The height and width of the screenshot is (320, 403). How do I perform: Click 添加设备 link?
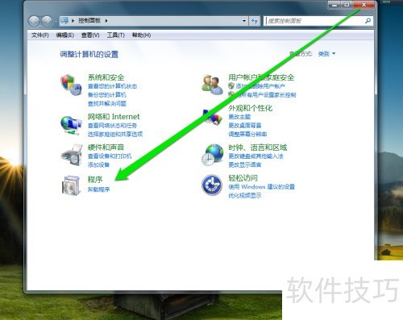(98, 164)
